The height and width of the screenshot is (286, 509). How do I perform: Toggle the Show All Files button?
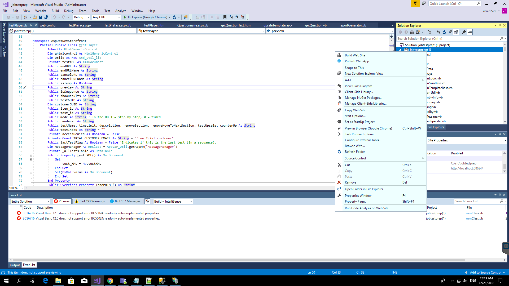456,32
